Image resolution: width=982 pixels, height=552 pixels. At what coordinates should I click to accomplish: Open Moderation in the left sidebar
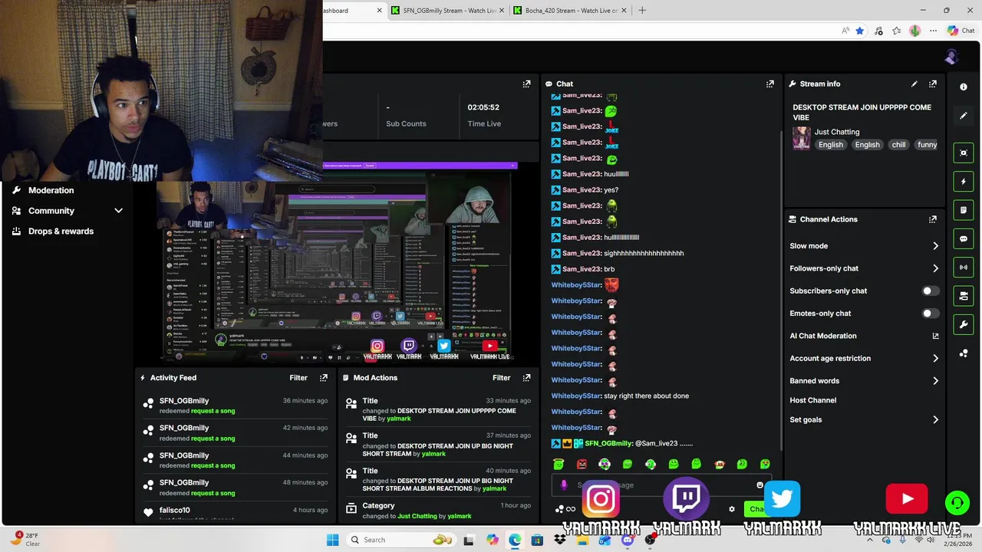click(51, 190)
